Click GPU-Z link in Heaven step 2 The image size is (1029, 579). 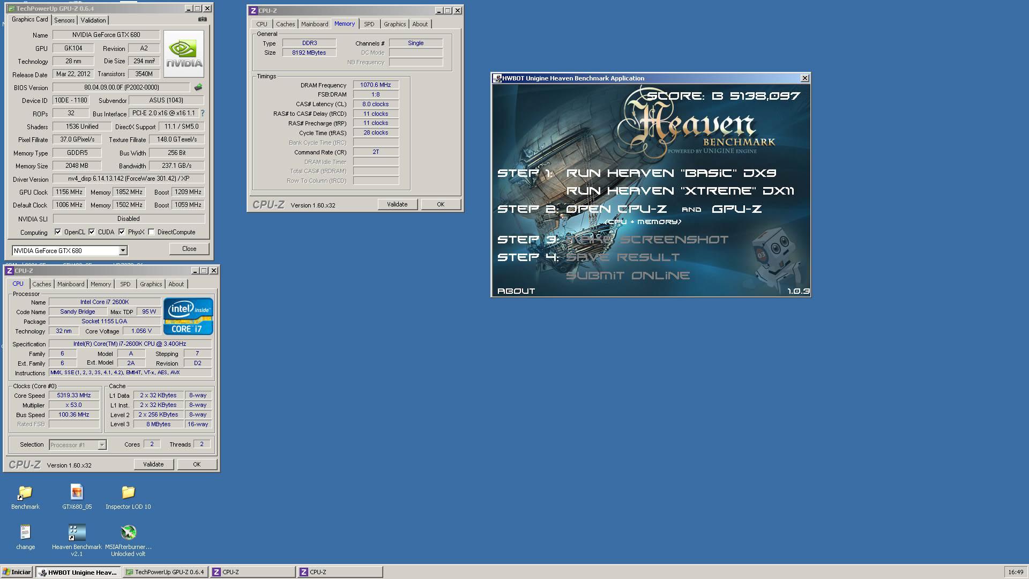click(736, 209)
